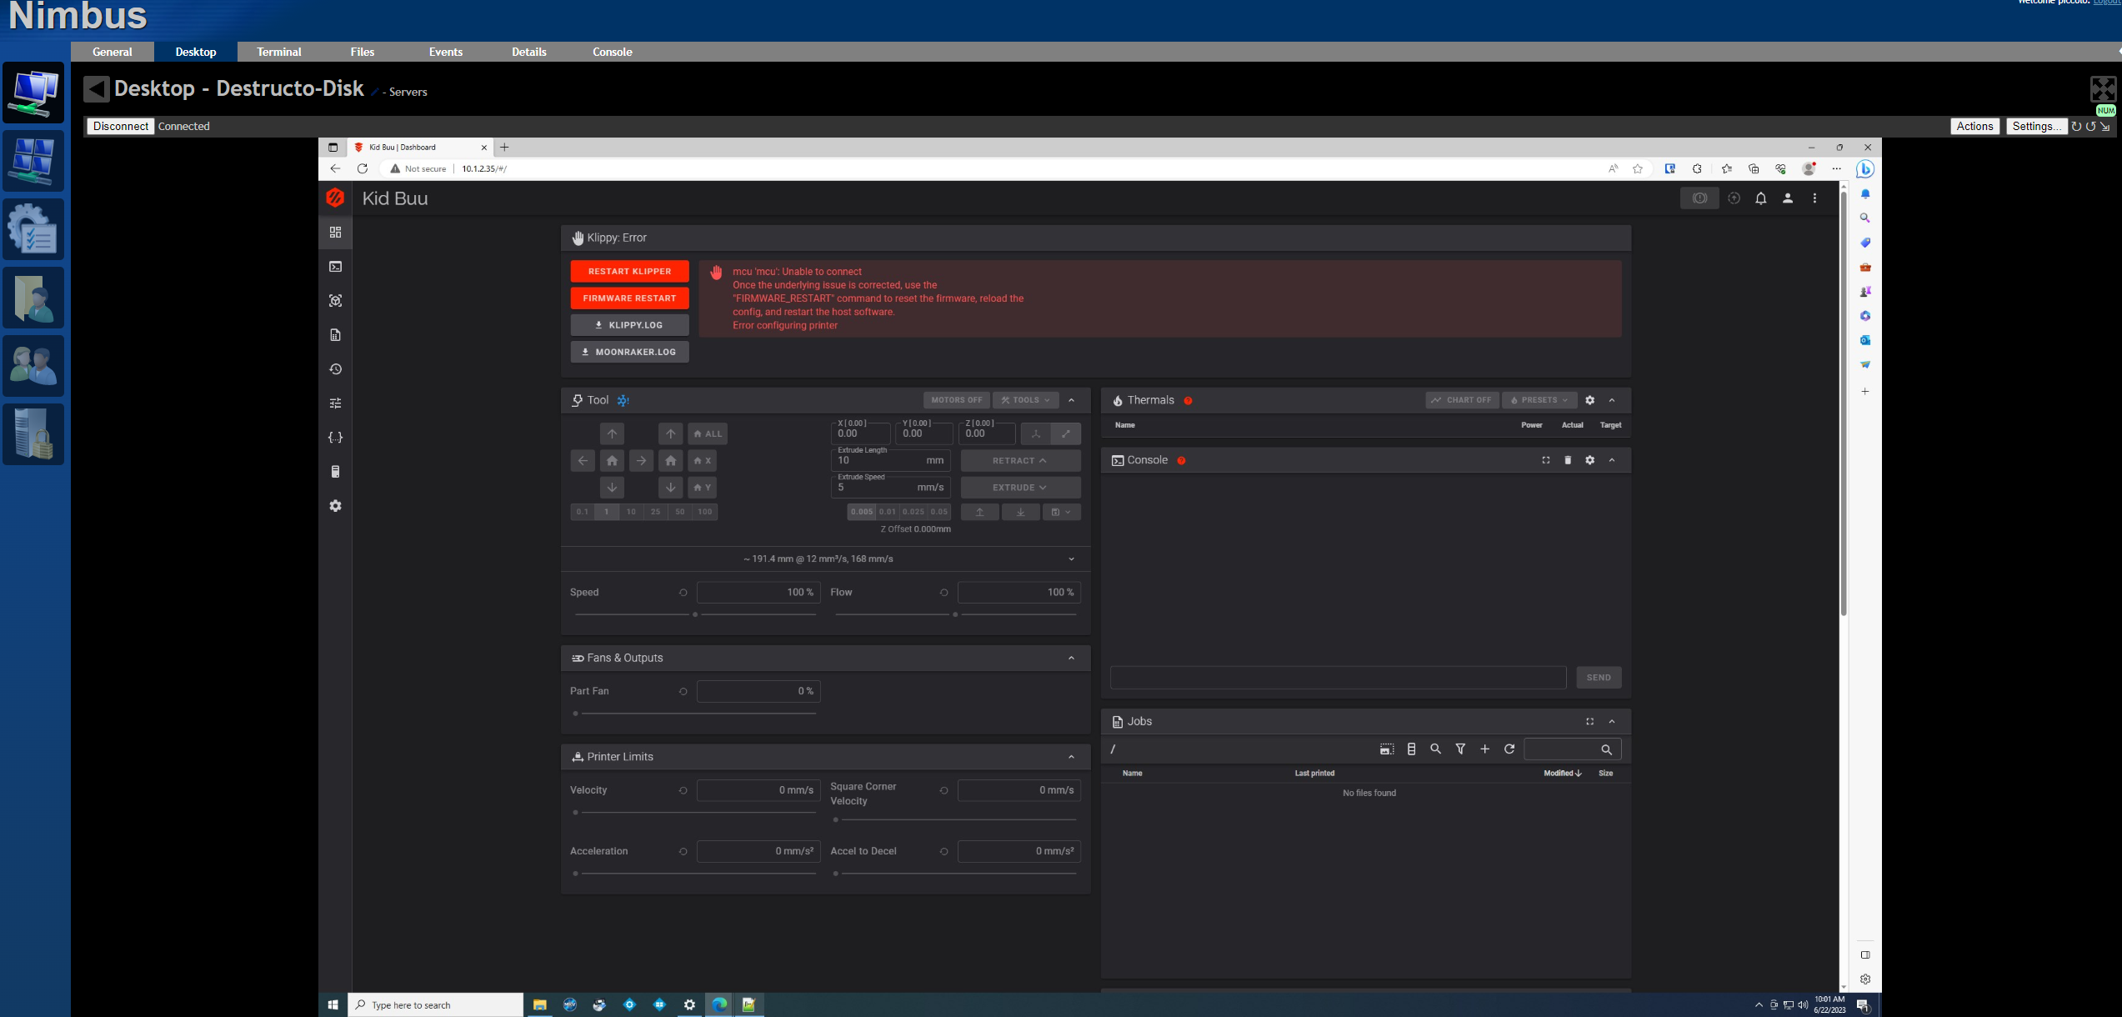Collapse the Fans & Outputs panel
The width and height of the screenshot is (2122, 1017).
1072,658
